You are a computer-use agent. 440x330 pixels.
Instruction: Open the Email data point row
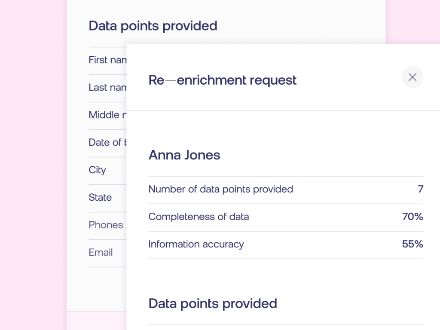click(107, 253)
